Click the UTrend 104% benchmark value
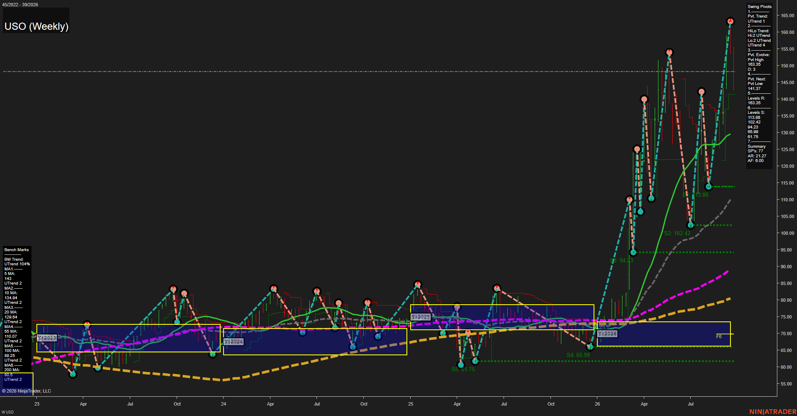Viewport: 797px width, 416px height. coord(17,264)
